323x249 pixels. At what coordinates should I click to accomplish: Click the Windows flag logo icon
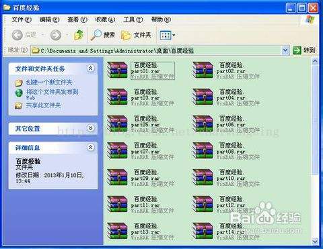[x=310, y=19]
